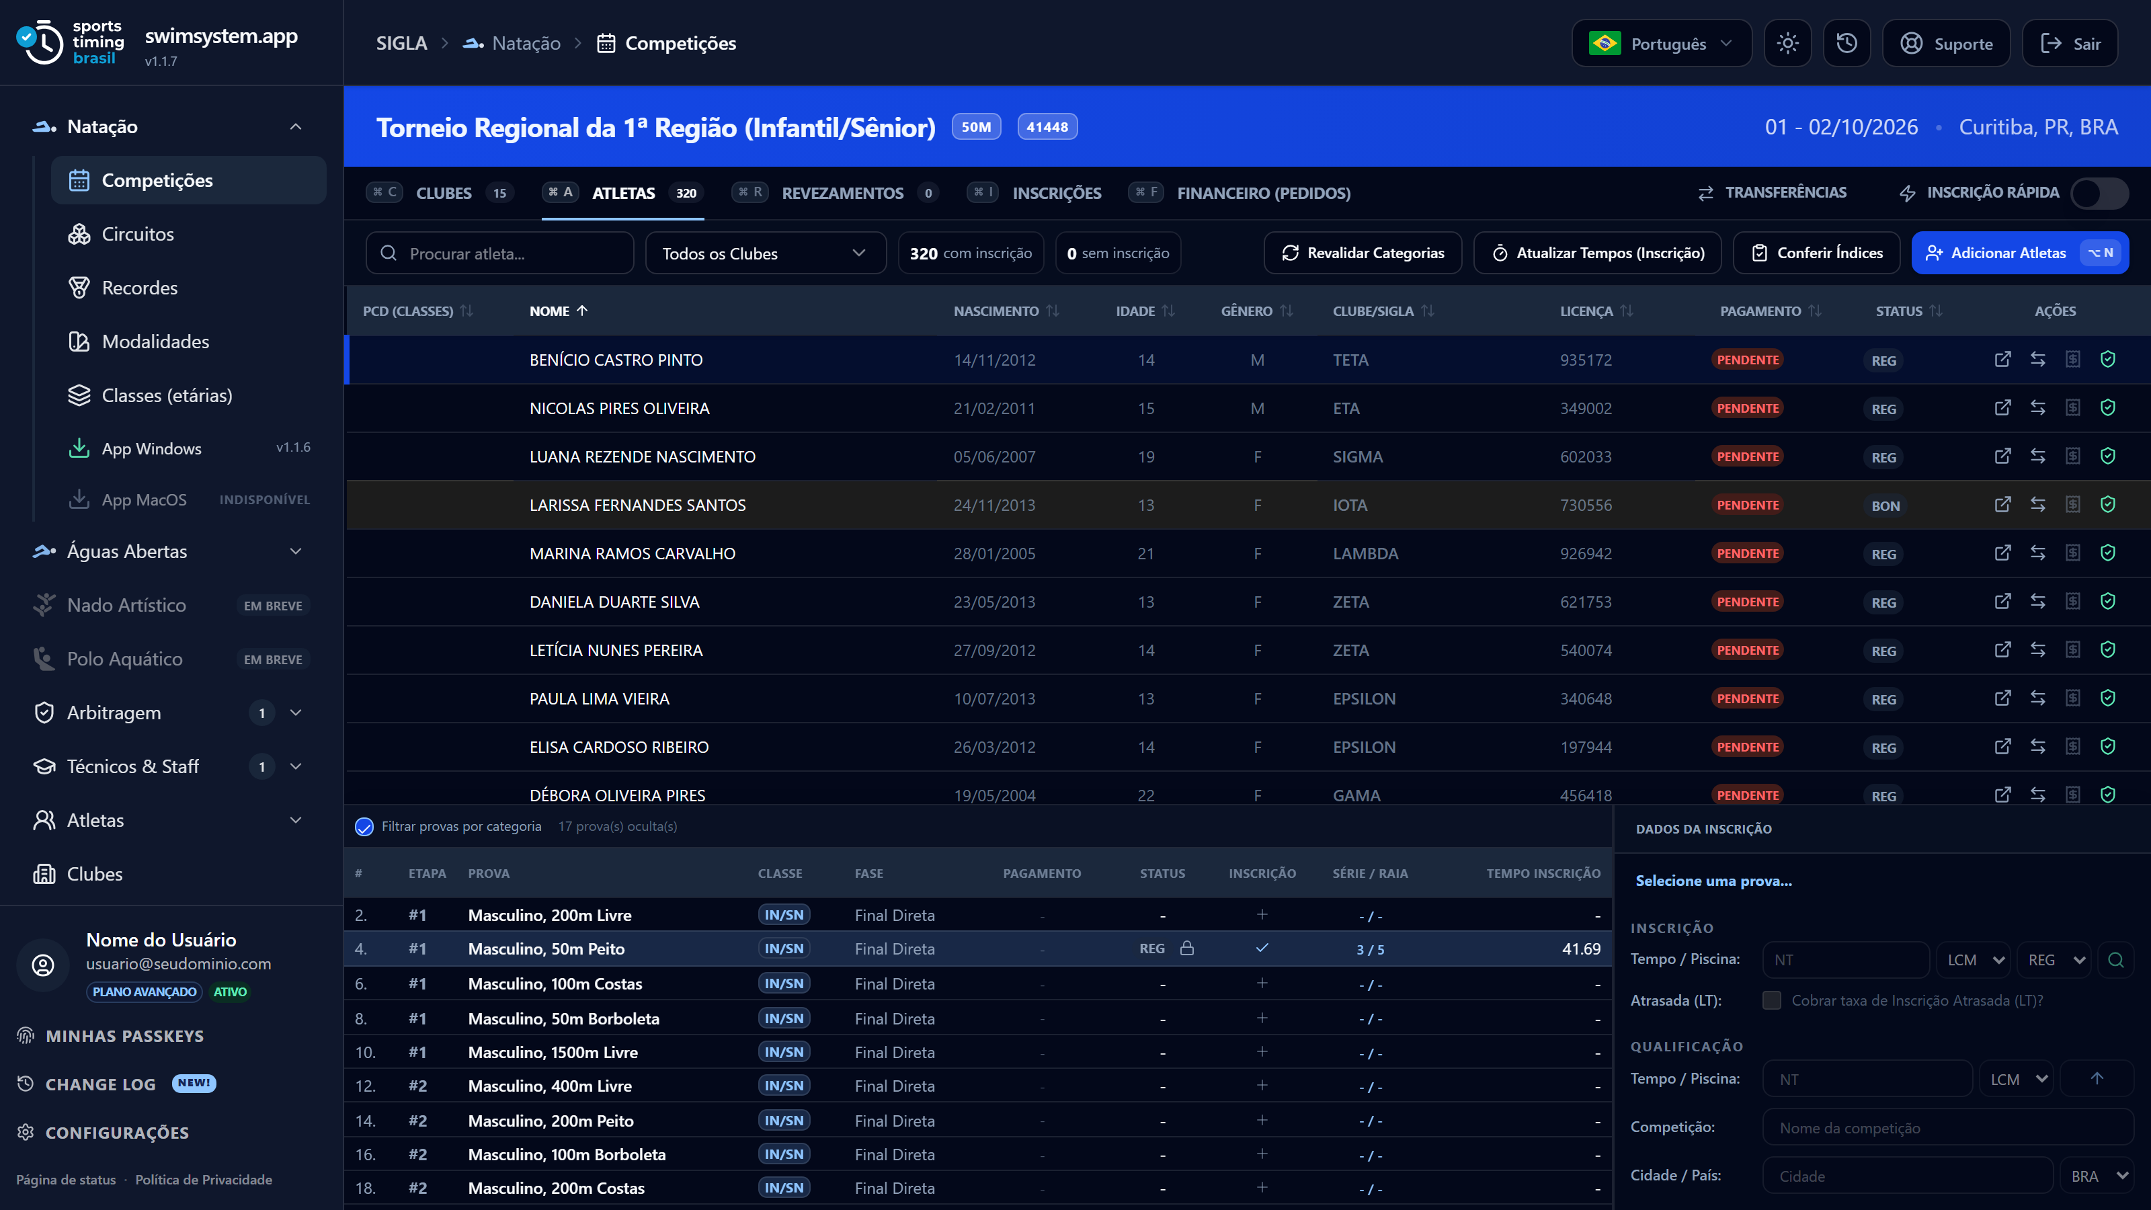Click lock icon on 50m Peito row

coord(1186,948)
